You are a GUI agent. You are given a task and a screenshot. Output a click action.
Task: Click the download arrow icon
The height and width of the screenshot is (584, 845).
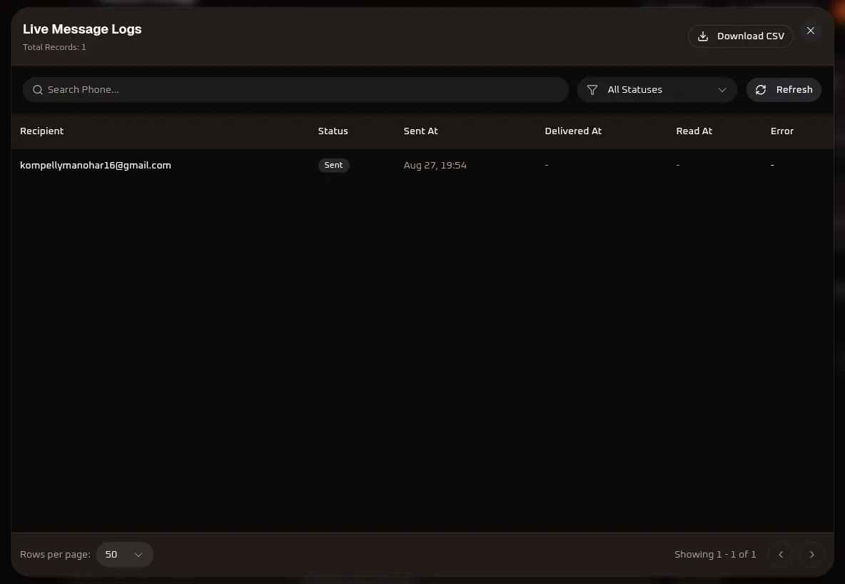703,36
